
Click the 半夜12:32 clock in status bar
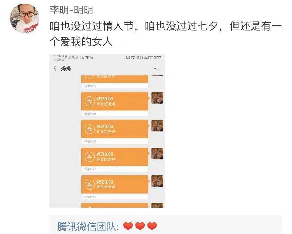(x=153, y=58)
